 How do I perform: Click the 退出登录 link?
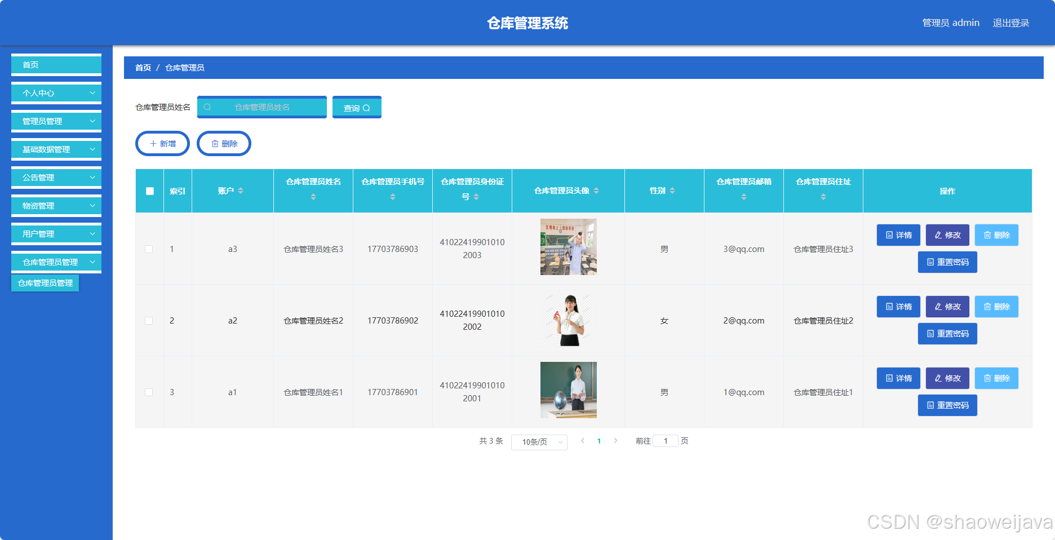(x=1010, y=23)
